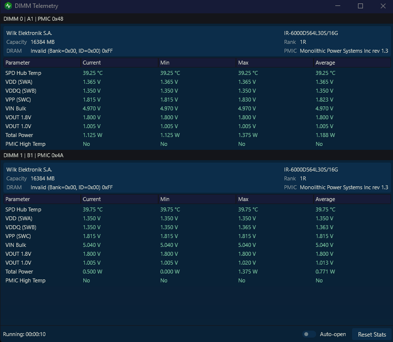Image resolution: width=393 pixels, height=342 pixels.
Task: Select DIMM 1 VOUT 1.0V row label
Action: [x=18, y=263]
